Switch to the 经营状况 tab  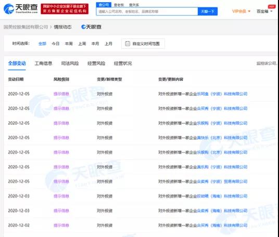(x=123, y=63)
